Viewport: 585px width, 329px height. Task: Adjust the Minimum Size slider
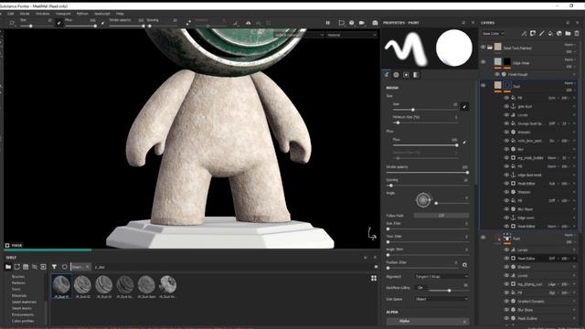point(426,122)
